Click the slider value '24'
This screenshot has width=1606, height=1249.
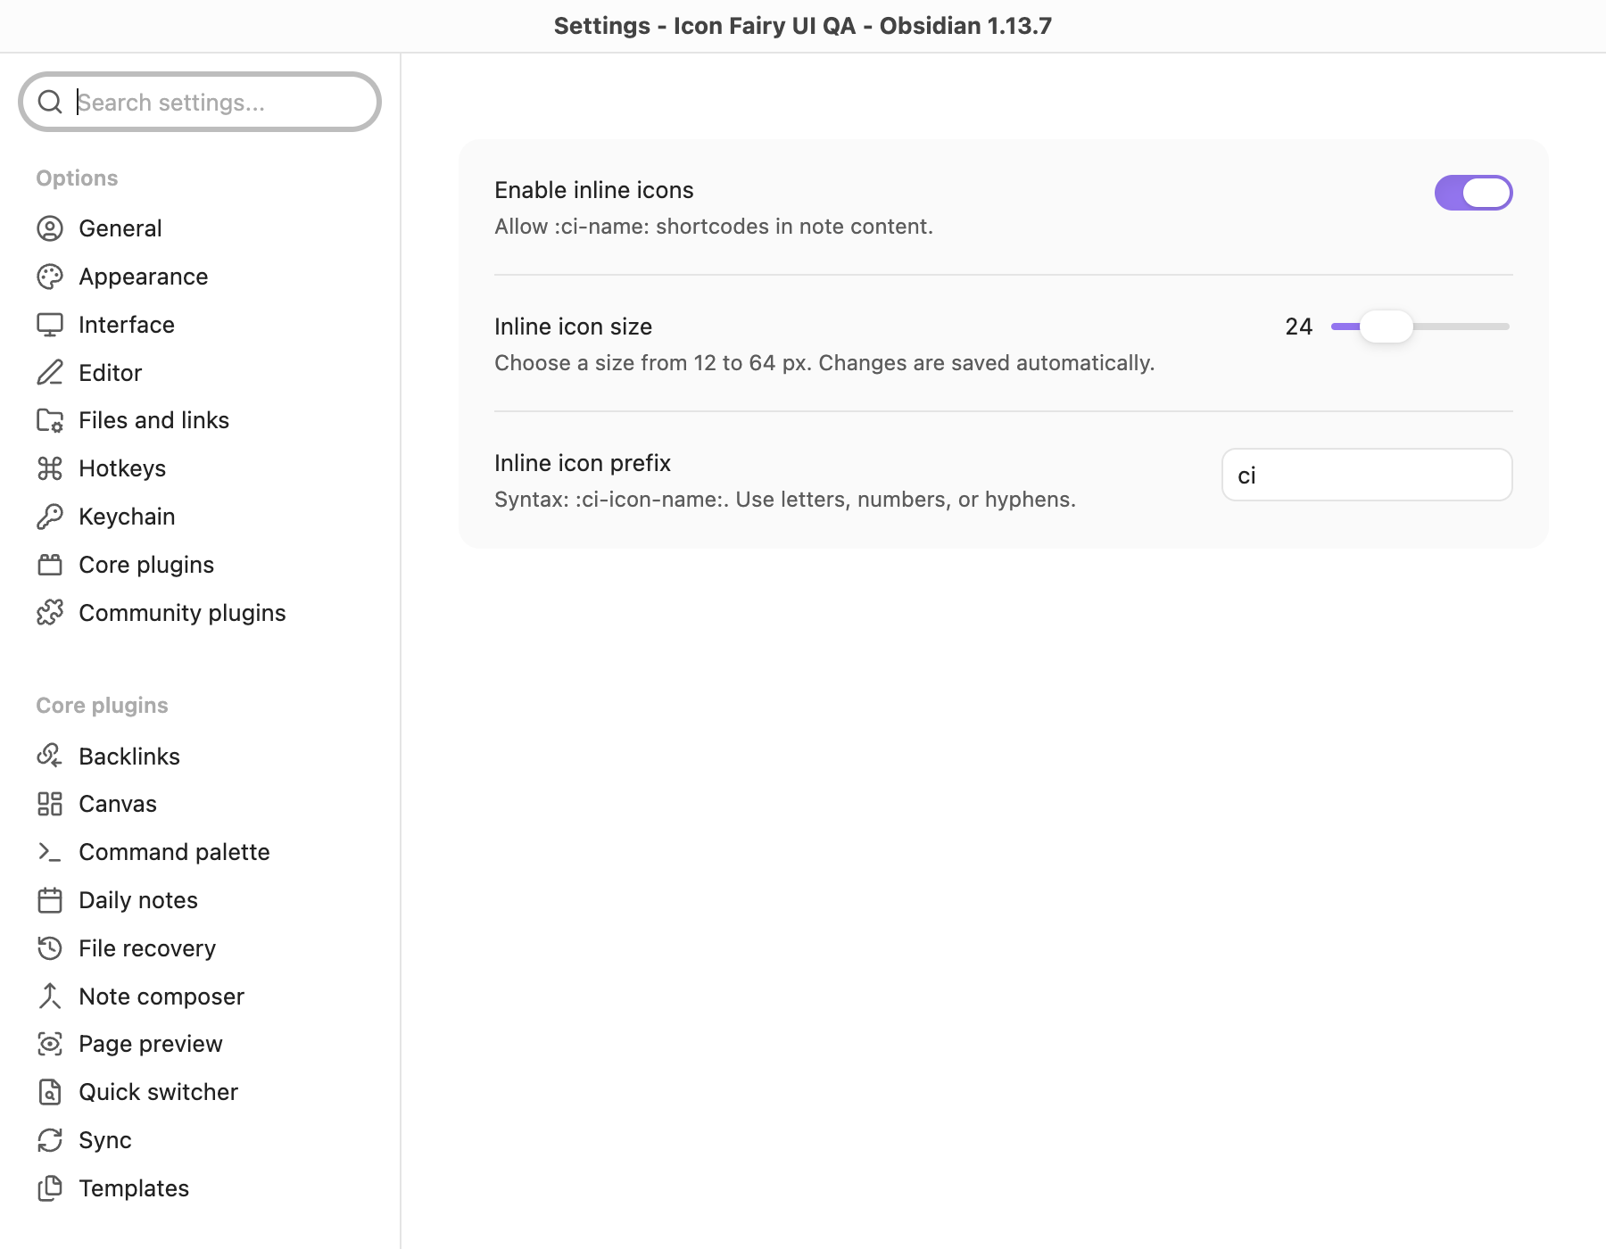1299,327
